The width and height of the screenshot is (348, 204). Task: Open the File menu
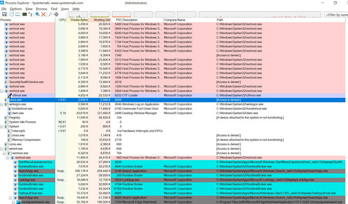4,9
